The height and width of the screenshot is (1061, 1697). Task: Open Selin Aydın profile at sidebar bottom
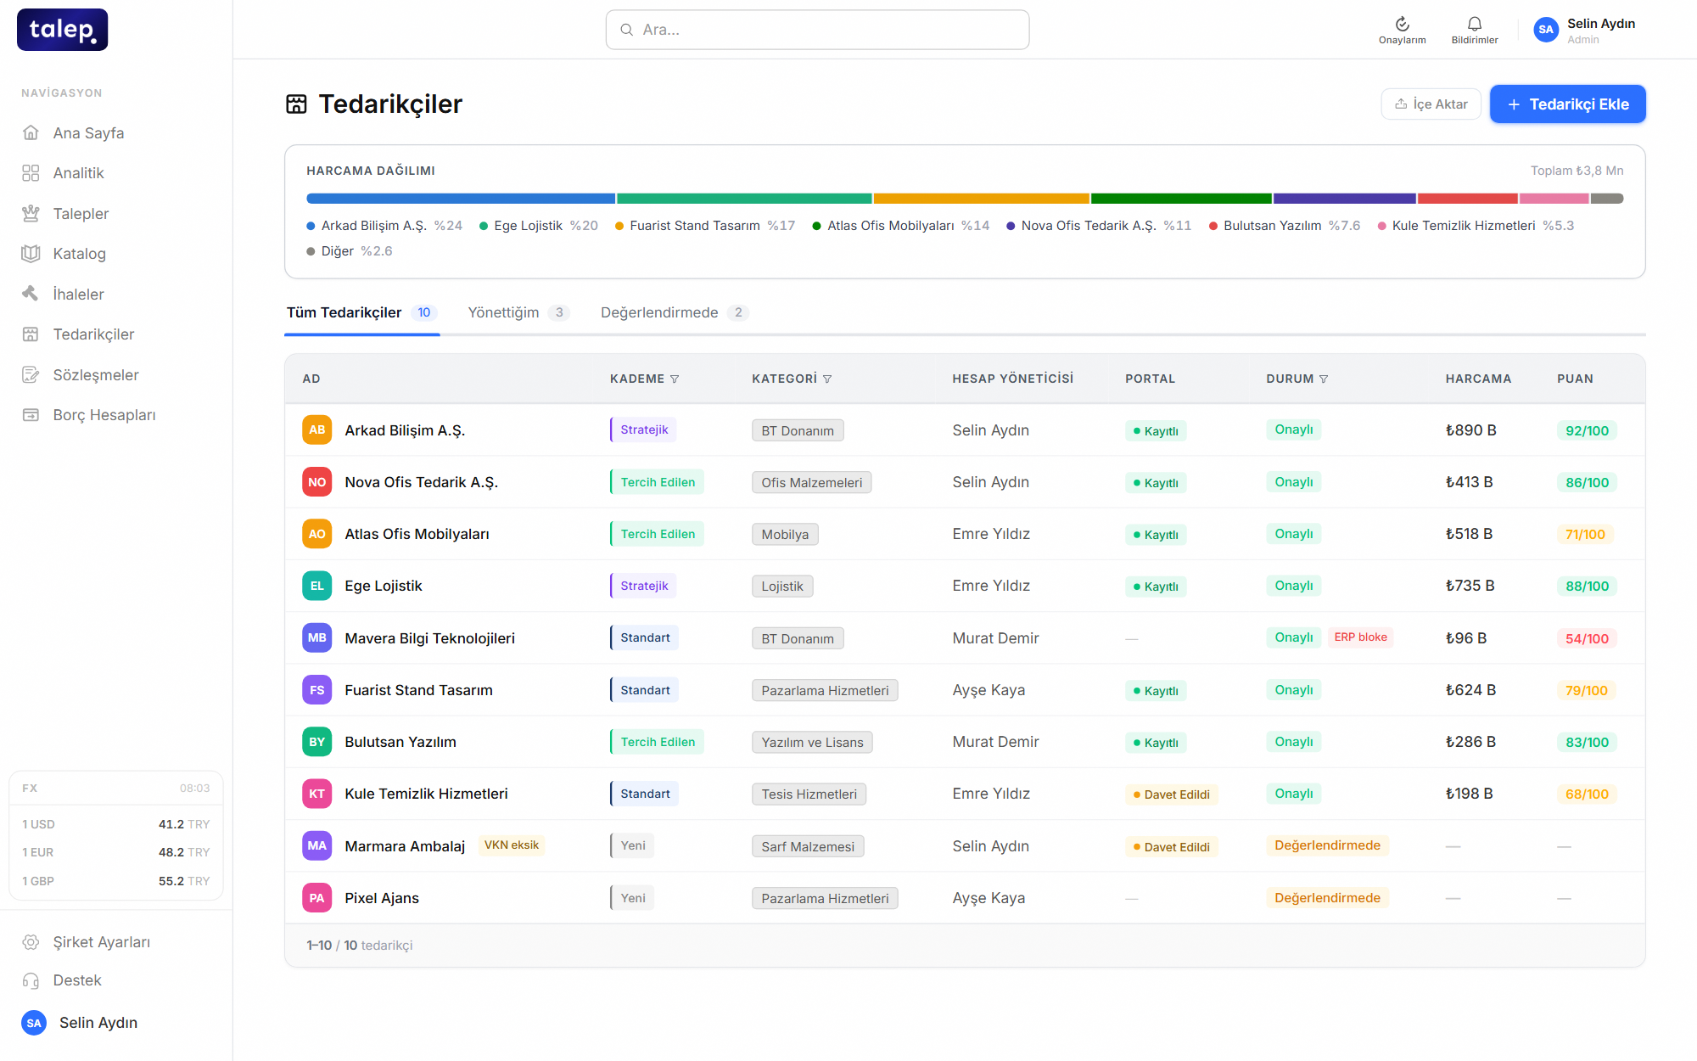[x=81, y=1023]
